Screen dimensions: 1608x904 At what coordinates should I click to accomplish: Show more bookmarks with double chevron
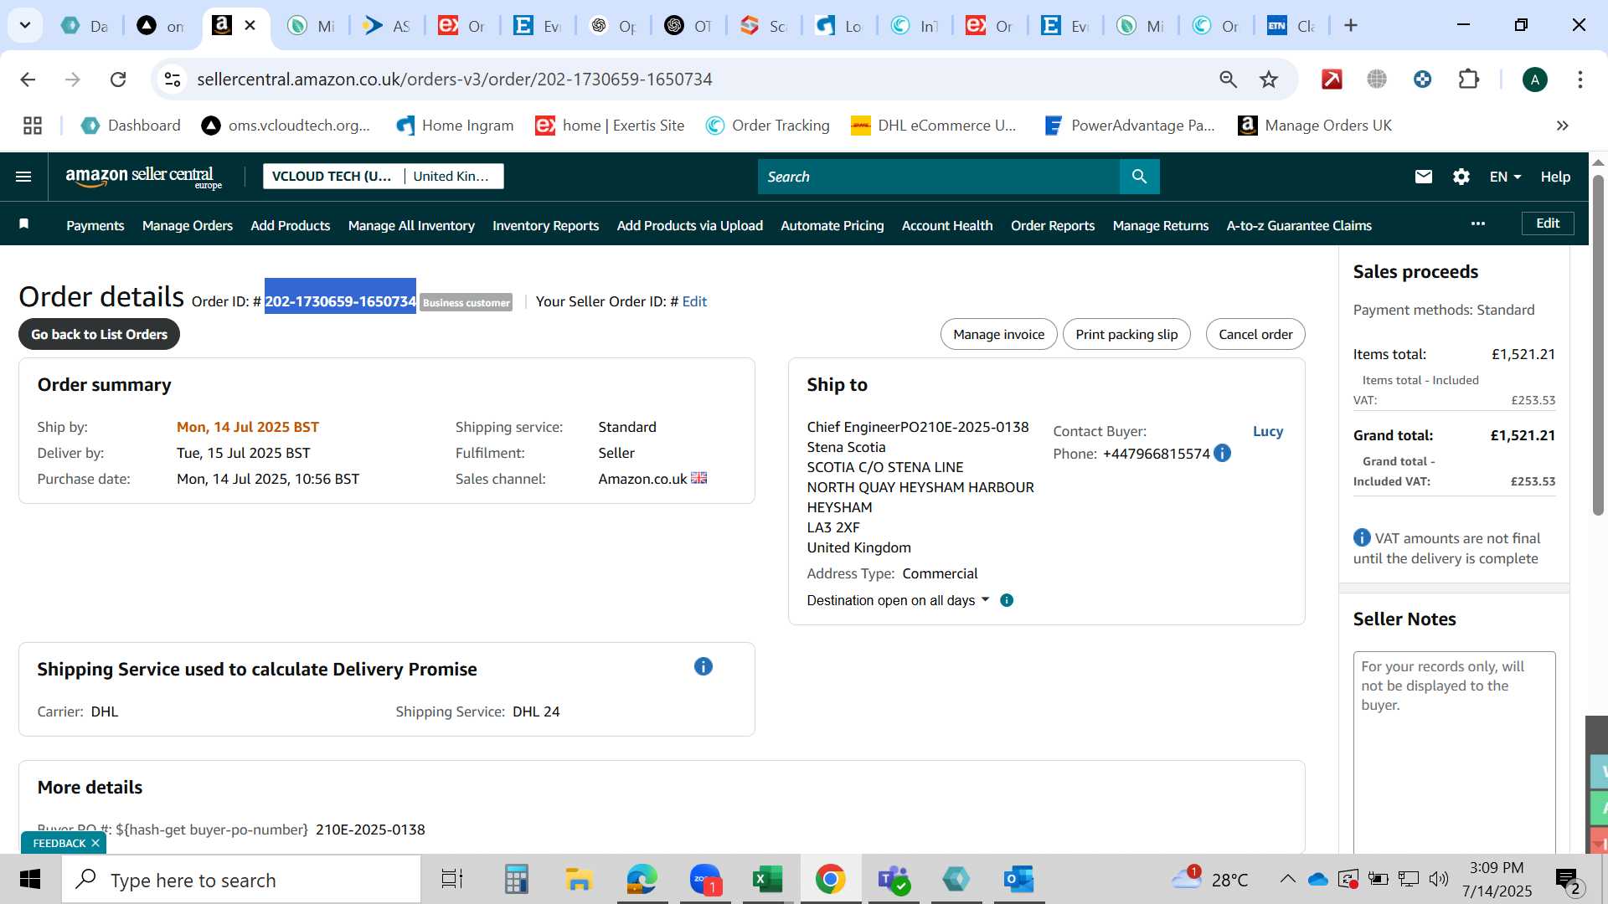pos(1562,126)
